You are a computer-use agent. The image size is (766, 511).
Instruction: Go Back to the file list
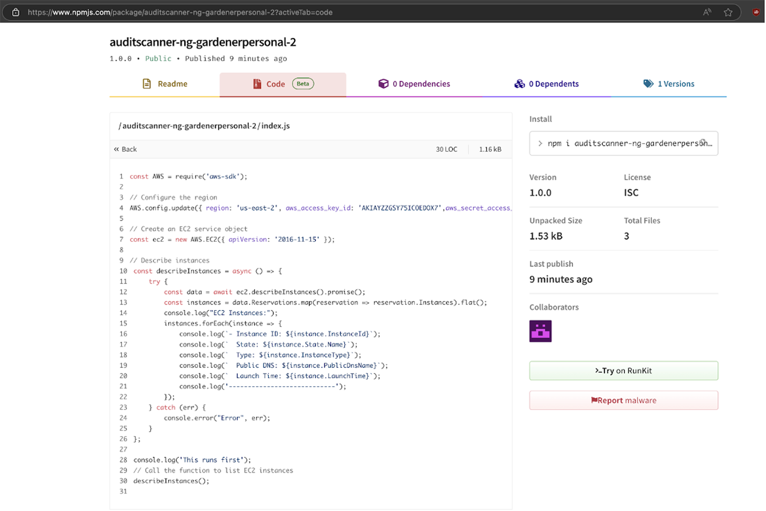click(x=126, y=149)
